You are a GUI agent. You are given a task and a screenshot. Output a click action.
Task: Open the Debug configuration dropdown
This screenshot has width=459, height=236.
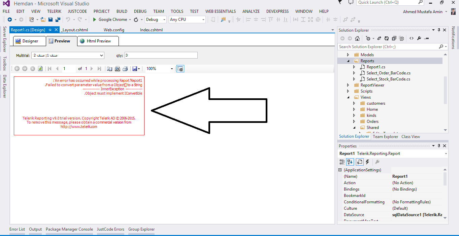click(164, 20)
